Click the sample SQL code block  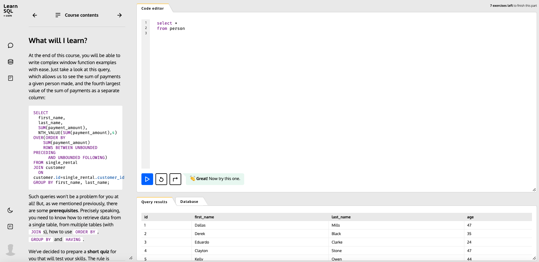pos(76,148)
